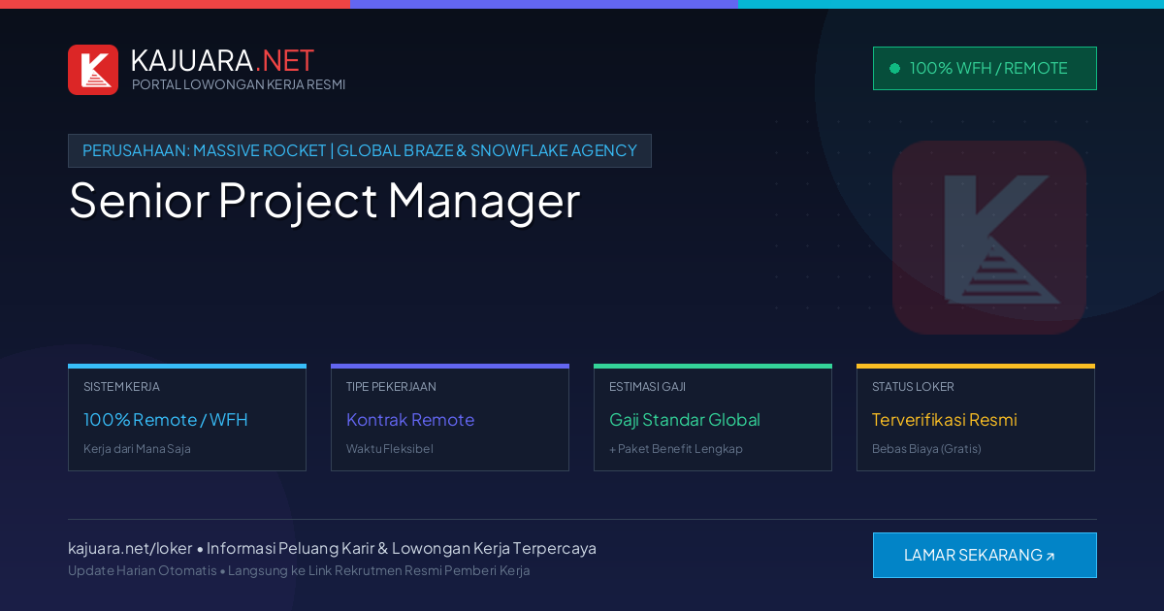The image size is (1164, 611).
Task: Open the Sistem Kerja 100% Remote / WFH card
Action: coord(187,418)
